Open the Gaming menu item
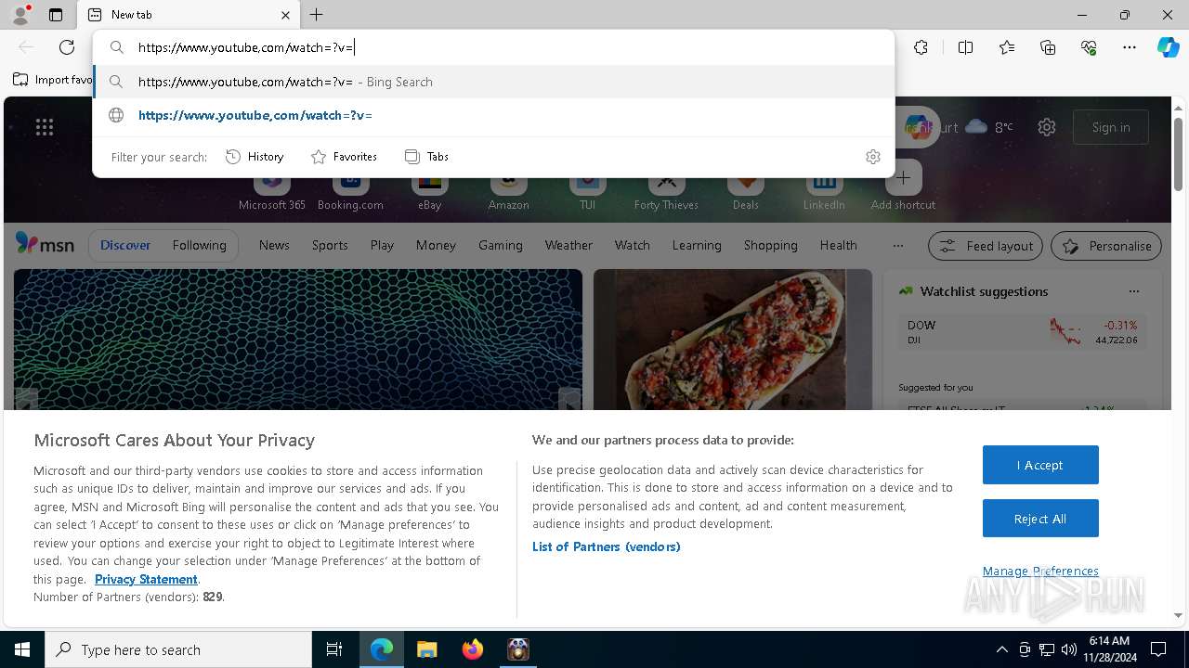Screen dimensions: 1189x668 click(500, 245)
